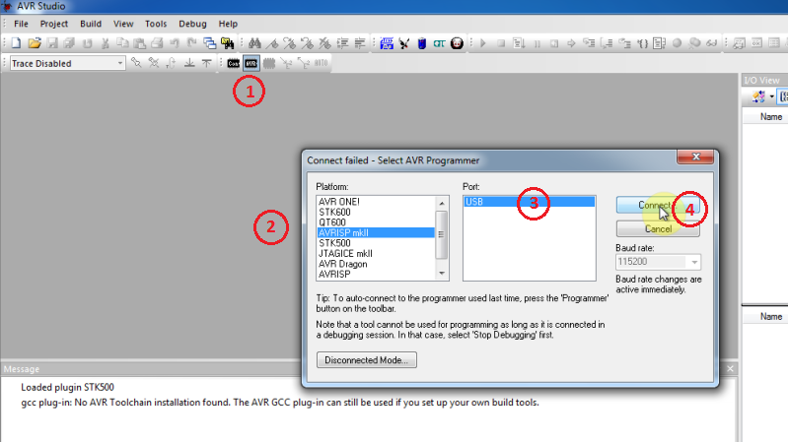Viewport: 788px width, 442px height.
Task: Open a file with the folder icon
Action: coord(35,43)
